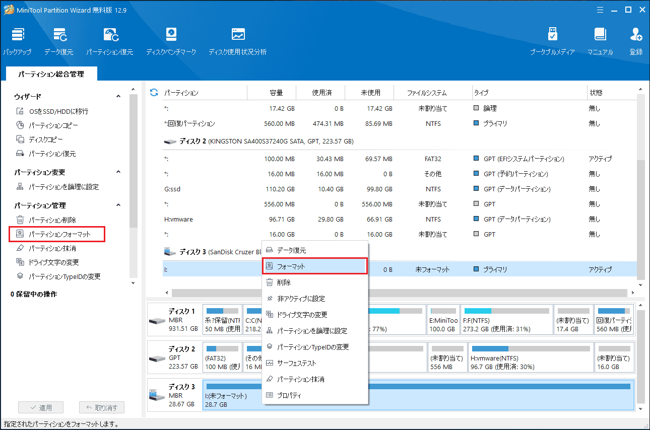Click the 適用 button

coord(41,407)
